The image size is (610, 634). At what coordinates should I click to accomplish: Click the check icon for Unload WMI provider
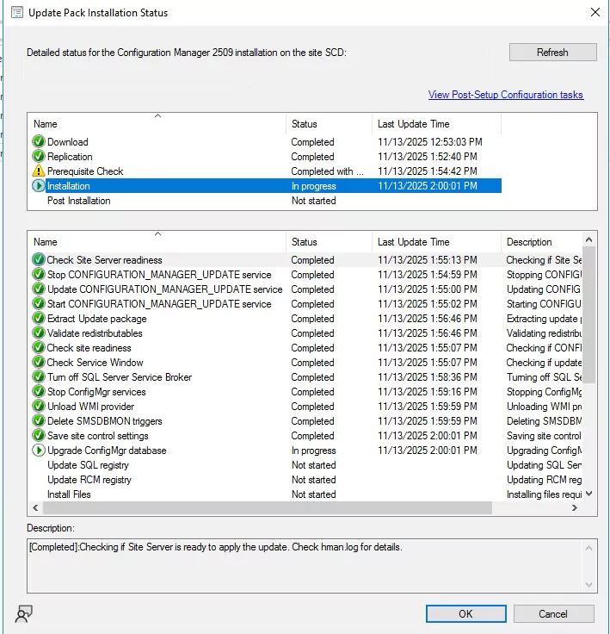39,406
